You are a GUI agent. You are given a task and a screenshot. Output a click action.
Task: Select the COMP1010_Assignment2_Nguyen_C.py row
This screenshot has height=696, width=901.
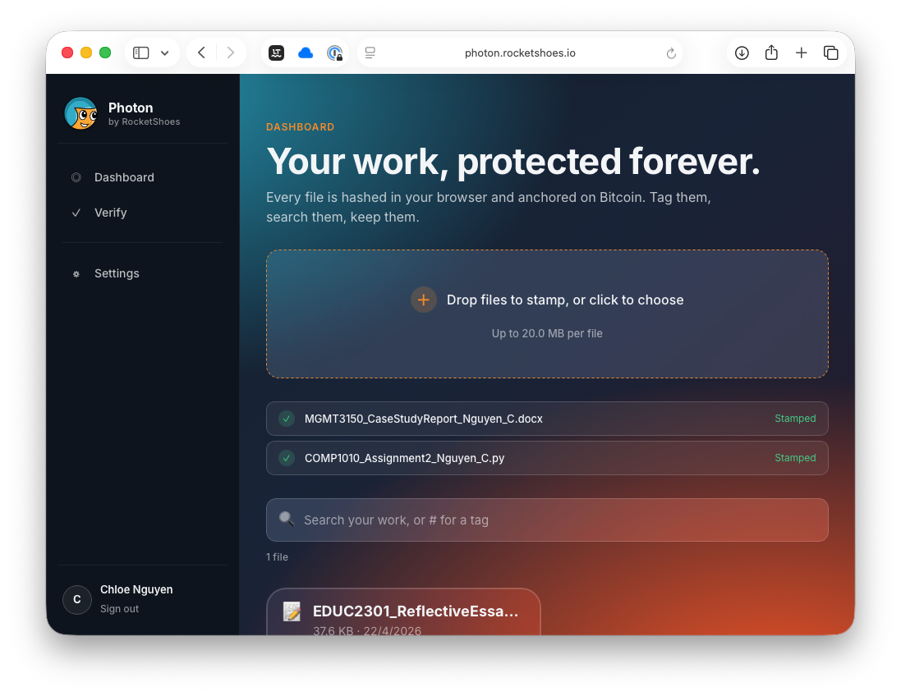click(x=547, y=458)
